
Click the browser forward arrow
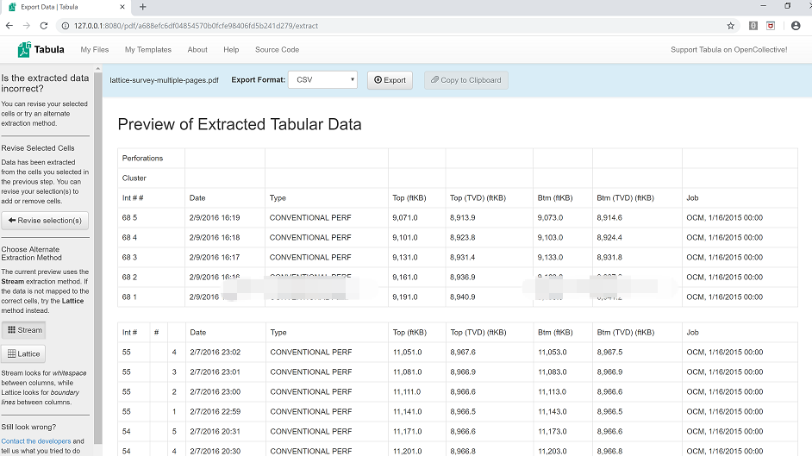27,26
